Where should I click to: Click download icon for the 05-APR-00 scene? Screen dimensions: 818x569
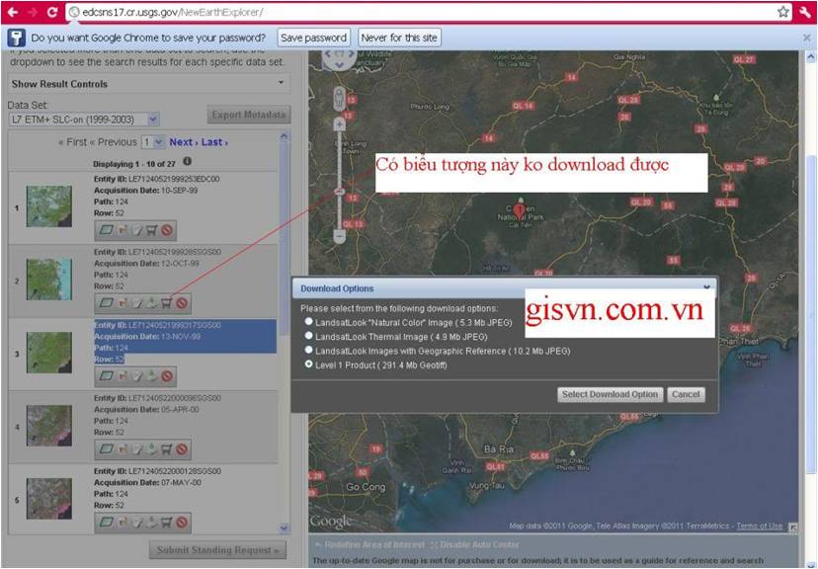pyautogui.click(x=152, y=449)
